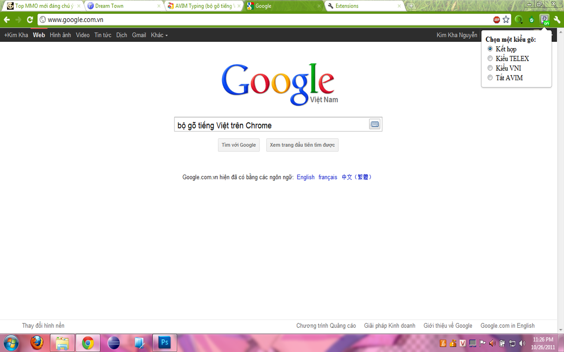This screenshot has width=564, height=352.
Task: Open Photoshop from the taskbar
Action: coord(164,342)
